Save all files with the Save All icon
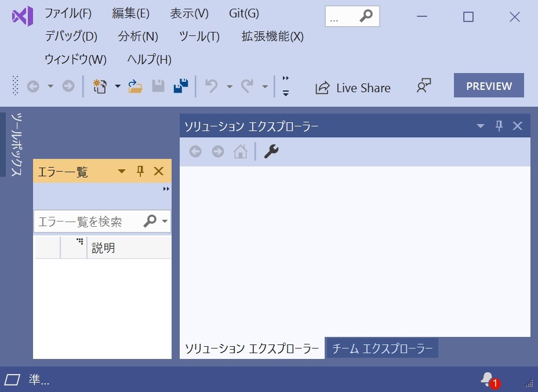This screenshot has height=392, width=538. click(180, 86)
